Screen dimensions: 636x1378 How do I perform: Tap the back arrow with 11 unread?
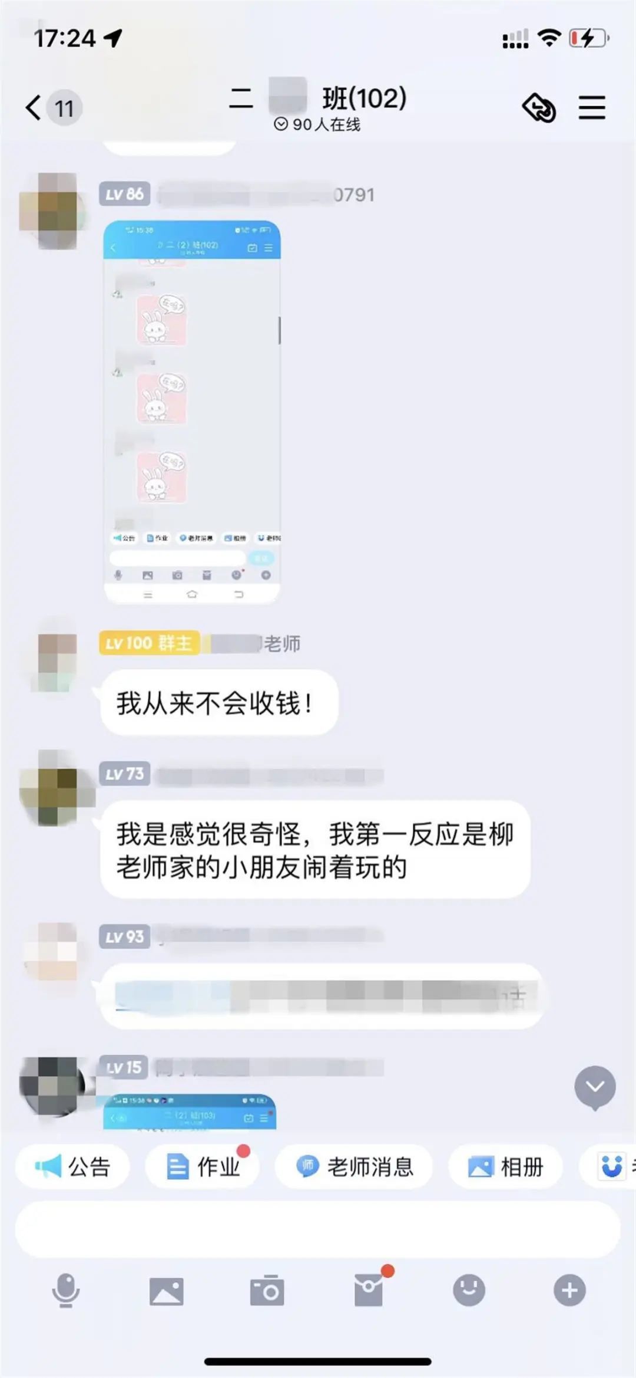[53, 108]
